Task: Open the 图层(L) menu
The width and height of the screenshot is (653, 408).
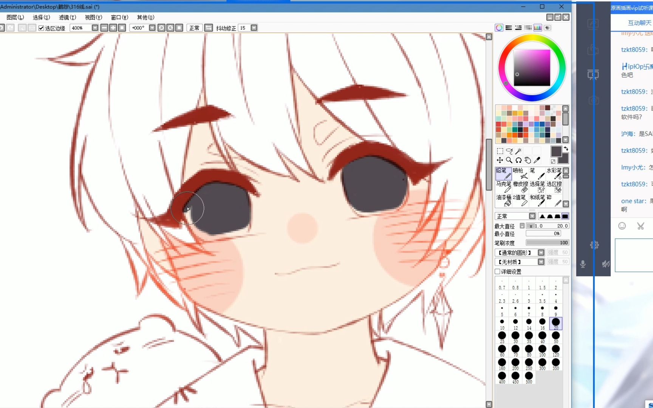Action: click(15, 17)
